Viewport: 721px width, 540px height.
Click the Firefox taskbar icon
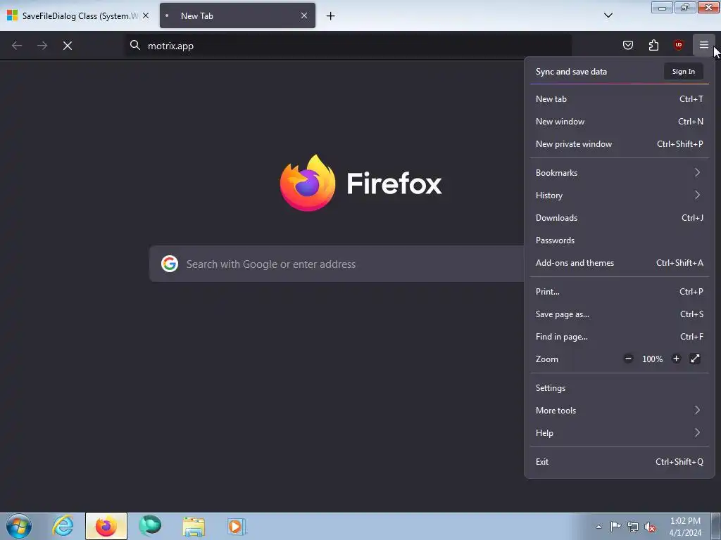click(106, 526)
